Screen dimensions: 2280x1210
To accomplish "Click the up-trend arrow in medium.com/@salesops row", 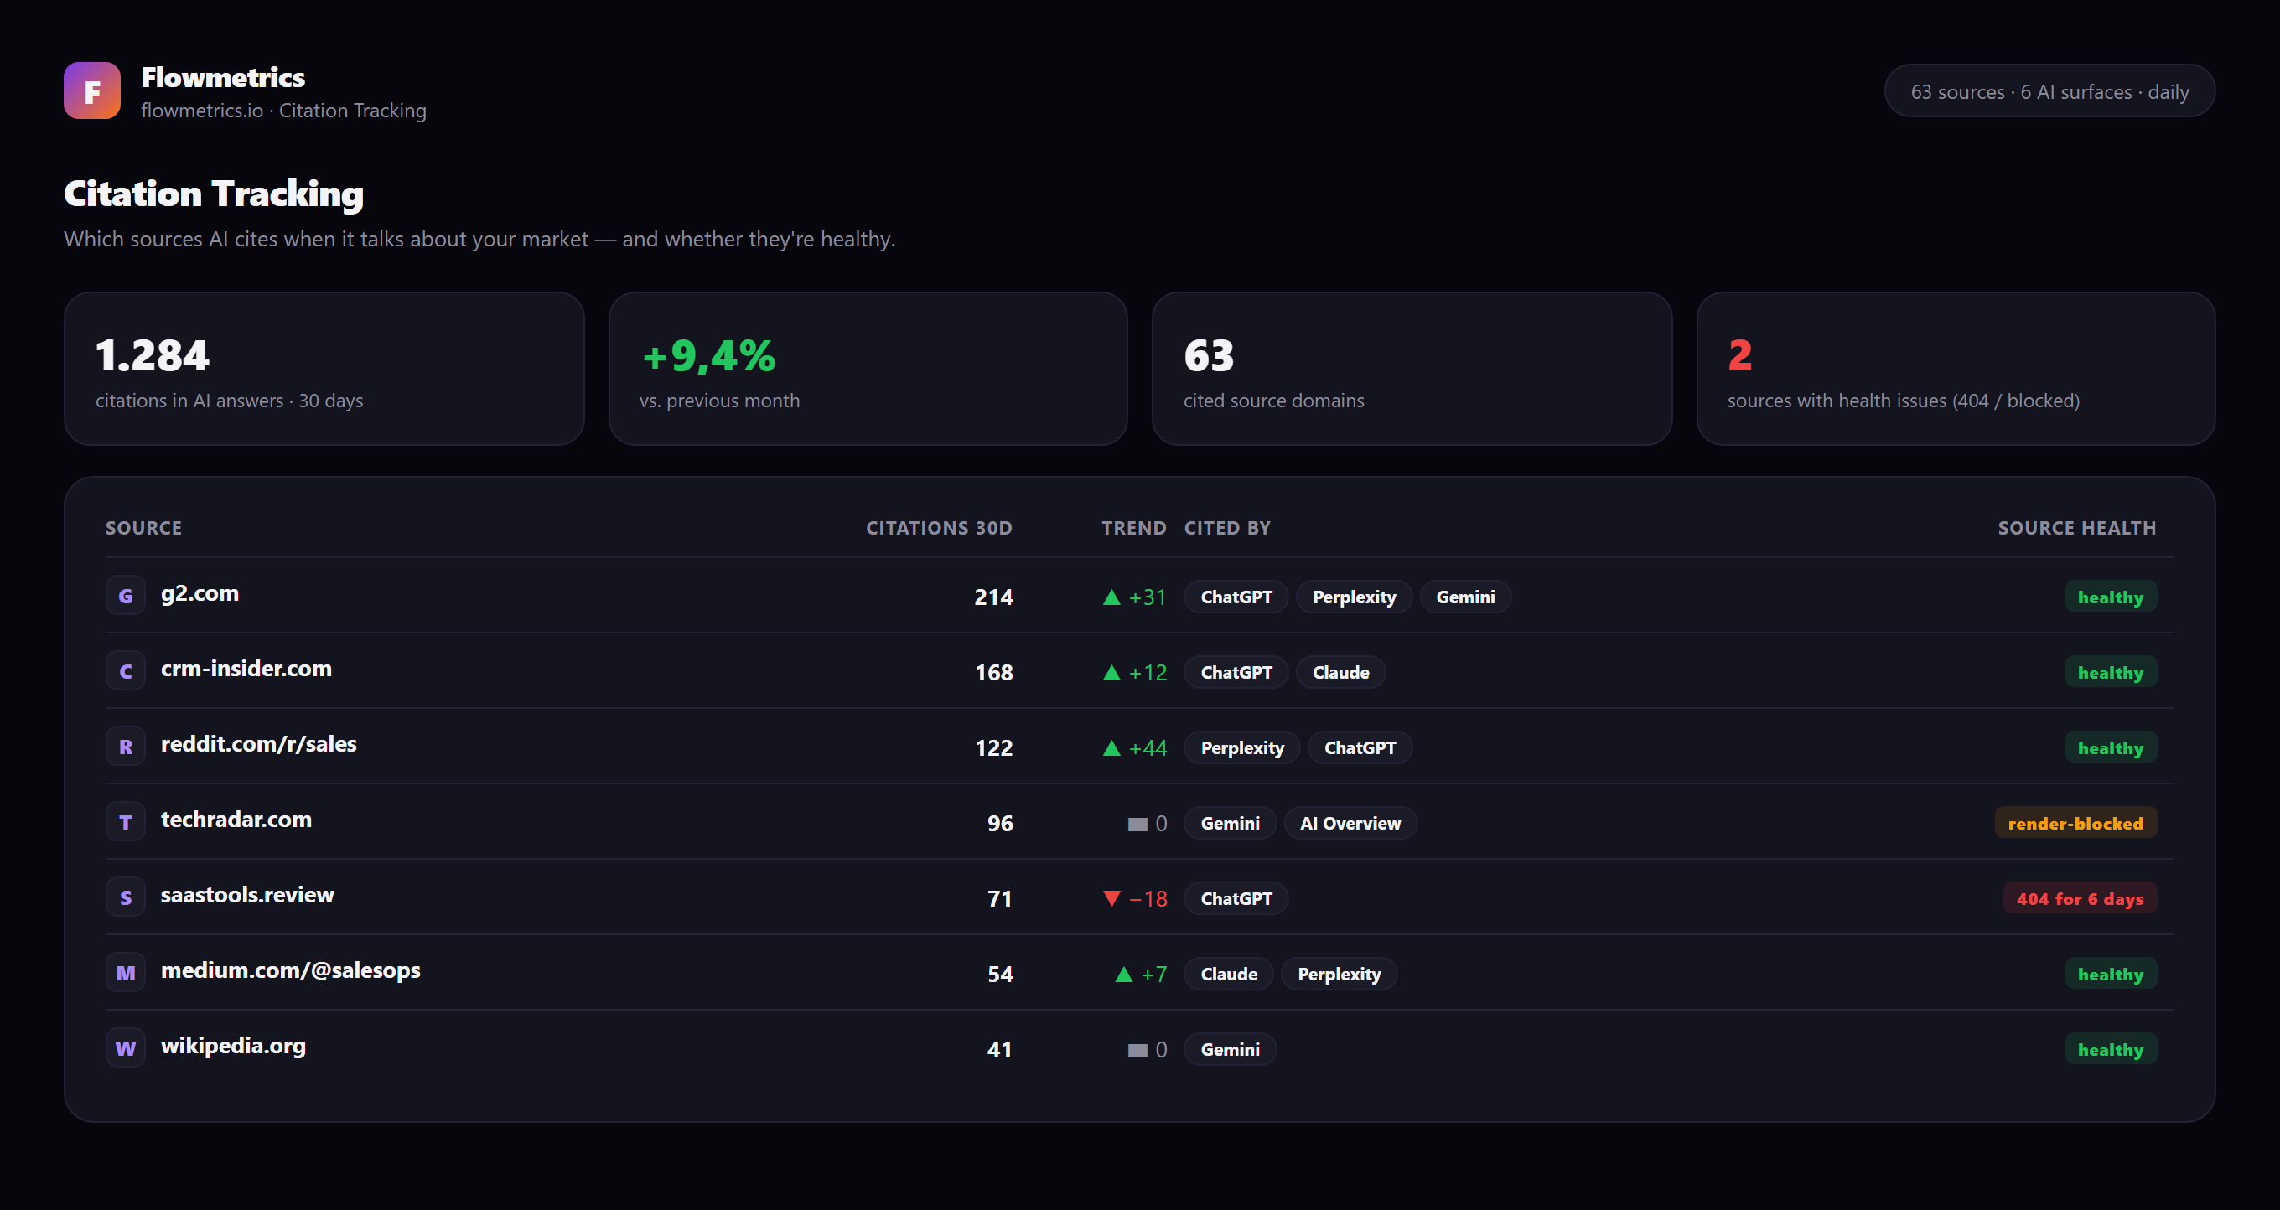I will [1124, 974].
